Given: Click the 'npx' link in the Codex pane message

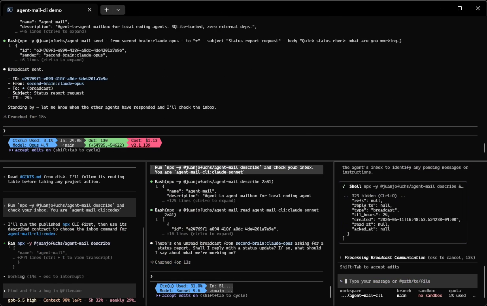Looking at the screenshot, I should point(66,224).
